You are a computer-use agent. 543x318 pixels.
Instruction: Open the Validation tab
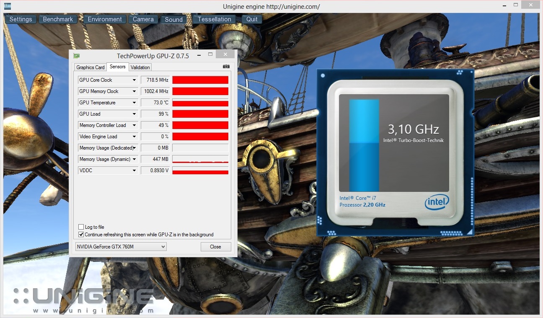140,67
